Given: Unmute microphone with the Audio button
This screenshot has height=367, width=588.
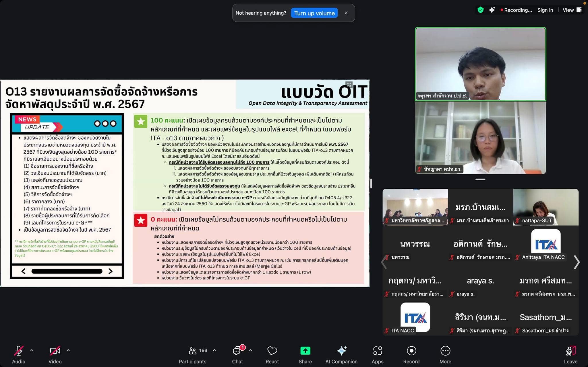Looking at the screenshot, I should pos(19,355).
